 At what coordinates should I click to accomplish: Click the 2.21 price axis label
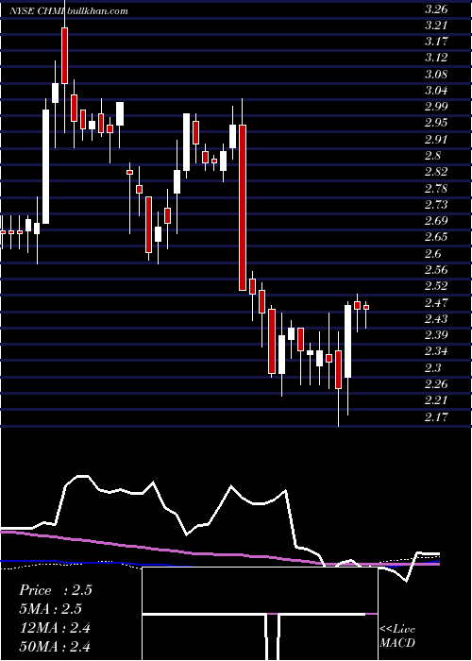(x=436, y=400)
